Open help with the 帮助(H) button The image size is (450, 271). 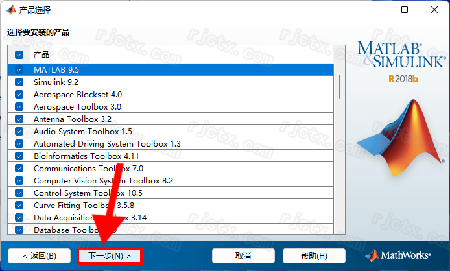click(x=314, y=256)
